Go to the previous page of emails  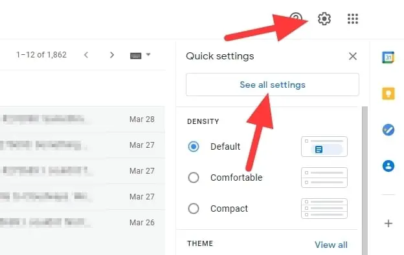point(86,55)
